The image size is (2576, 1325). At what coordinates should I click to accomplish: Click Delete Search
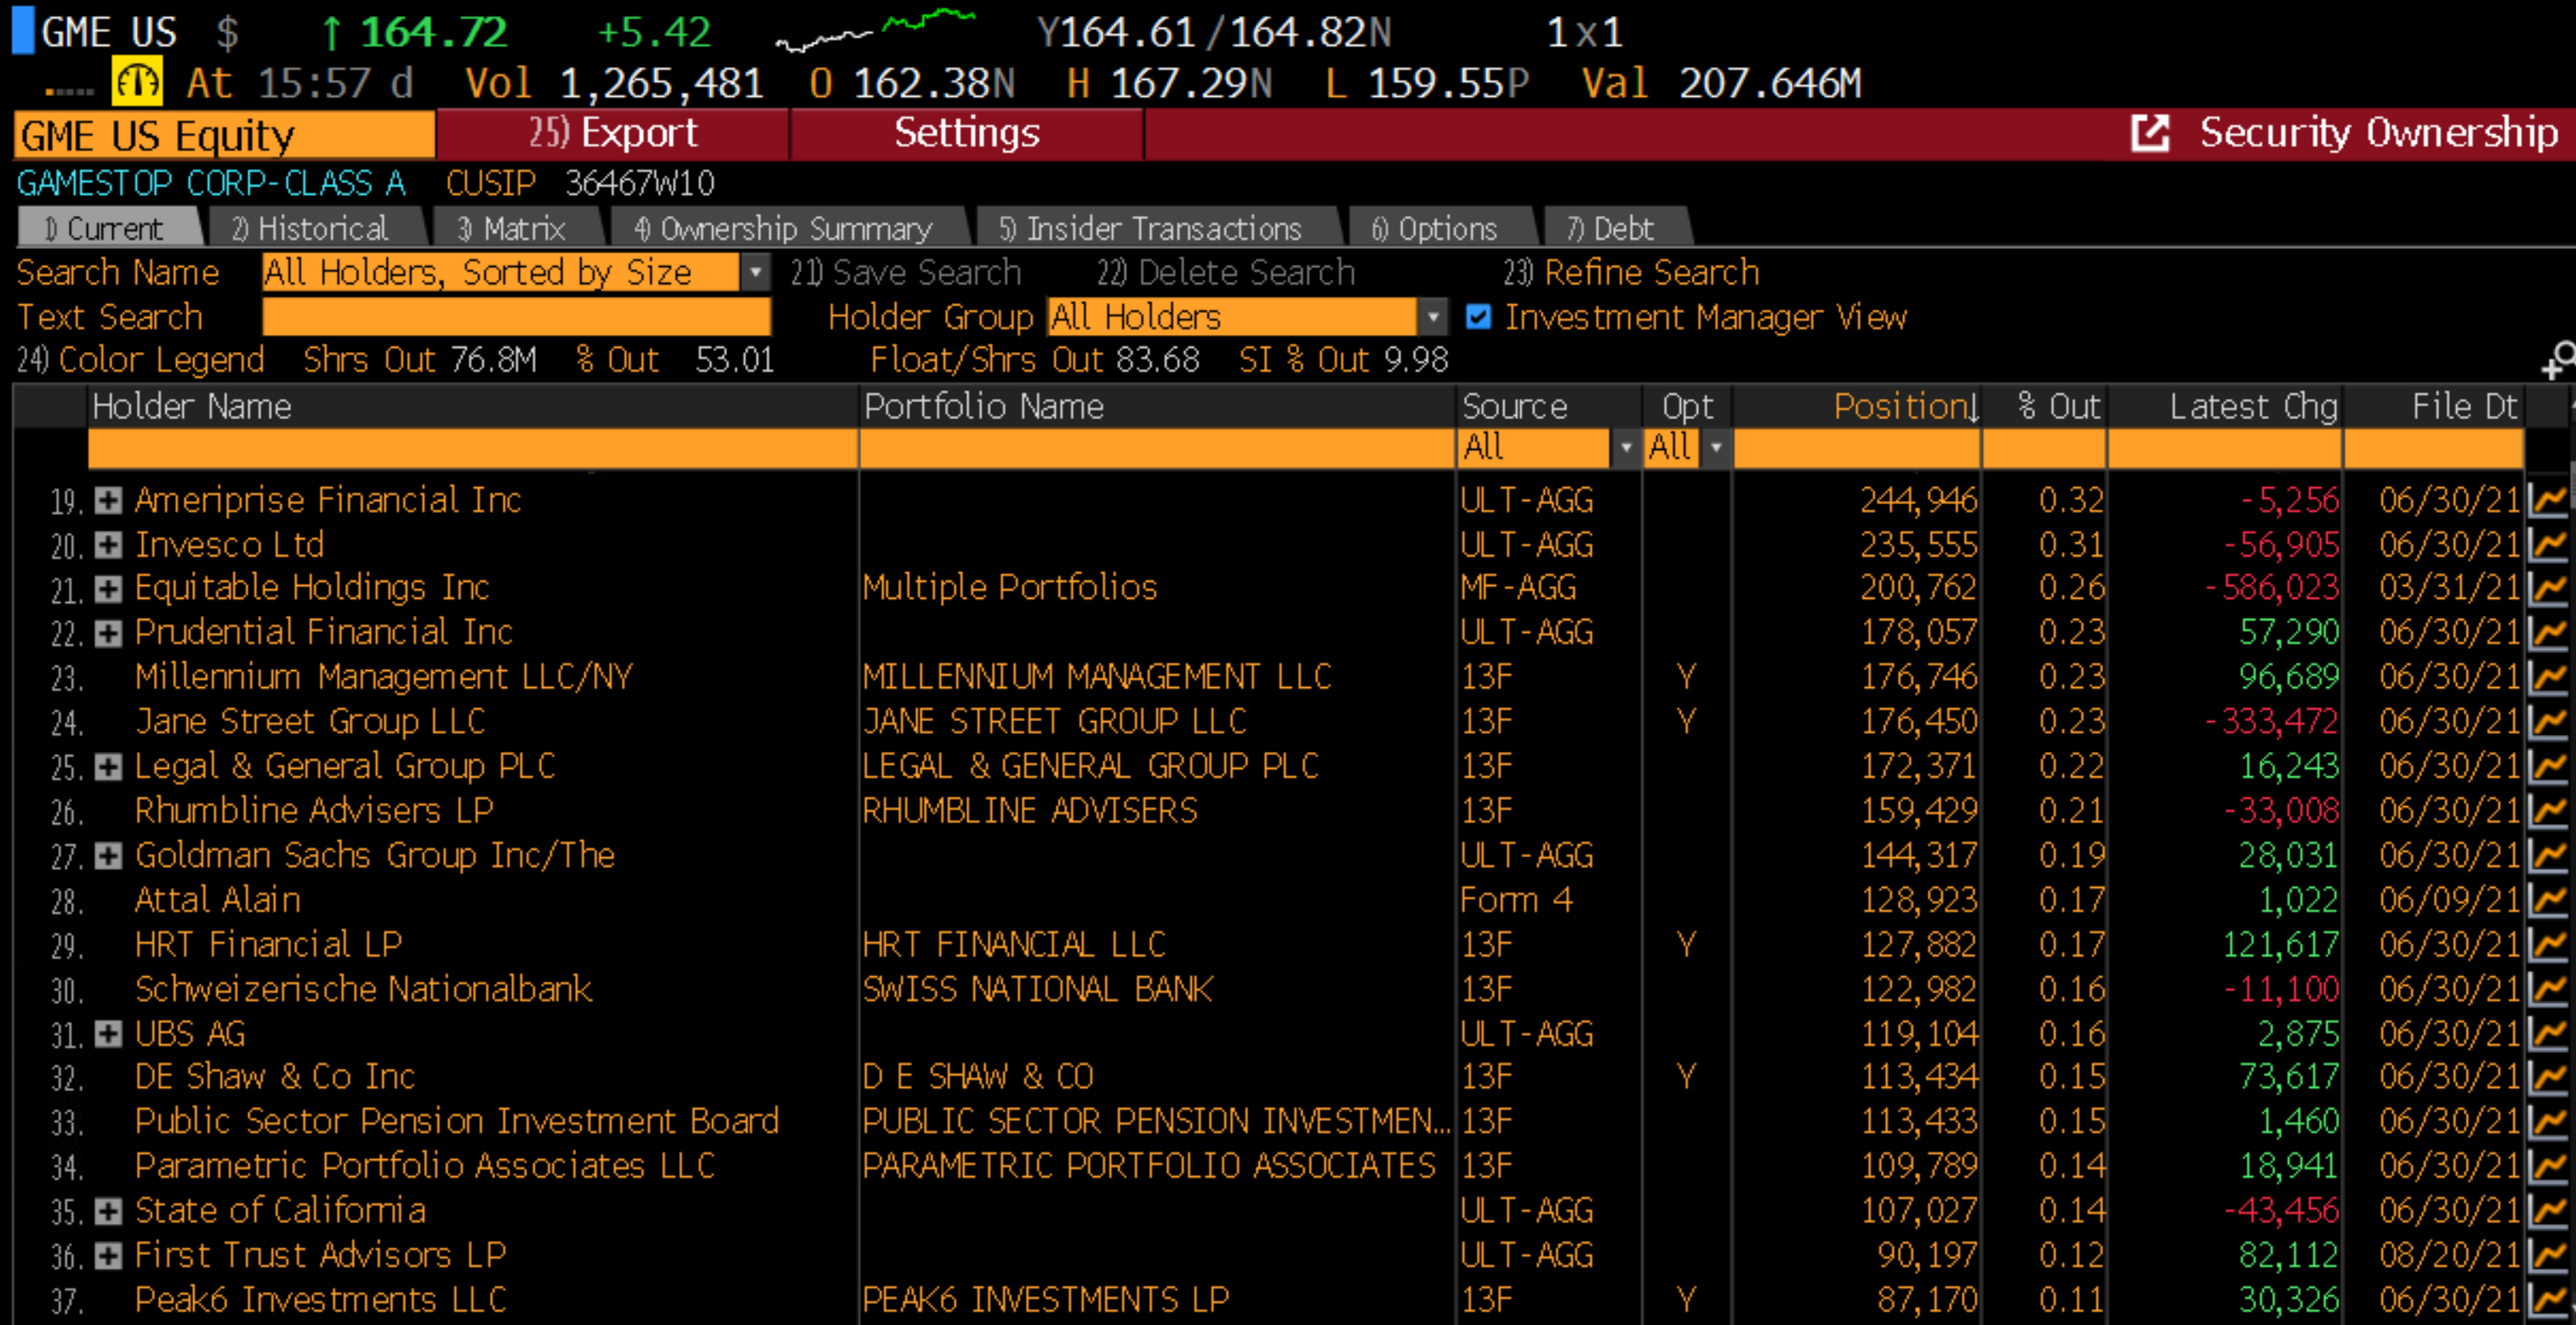pyautogui.click(x=1226, y=272)
